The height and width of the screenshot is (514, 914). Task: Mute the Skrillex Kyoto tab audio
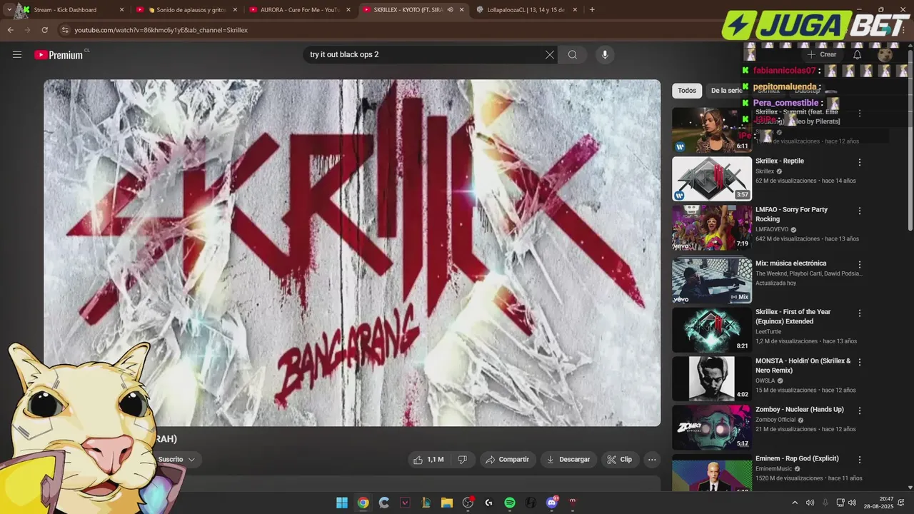click(x=450, y=10)
